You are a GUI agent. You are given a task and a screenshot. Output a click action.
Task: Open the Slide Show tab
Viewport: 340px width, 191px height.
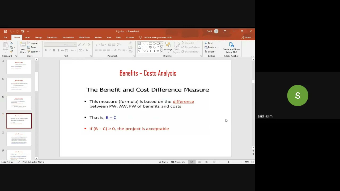[84, 37]
